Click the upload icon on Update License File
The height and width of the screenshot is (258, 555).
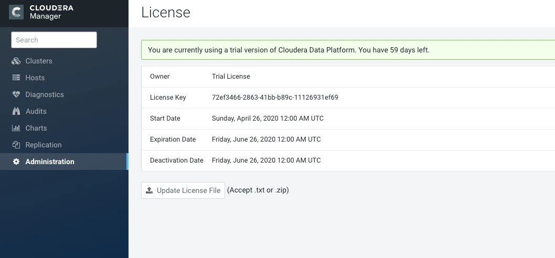tap(150, 190)
